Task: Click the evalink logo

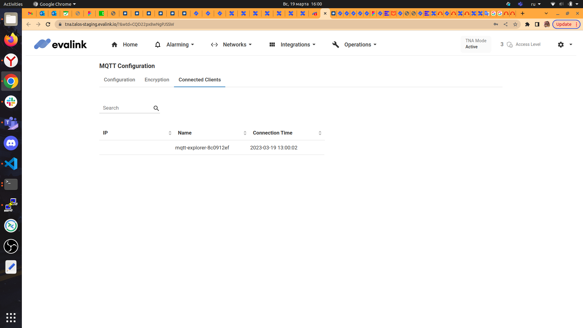Action: [60, 44]
